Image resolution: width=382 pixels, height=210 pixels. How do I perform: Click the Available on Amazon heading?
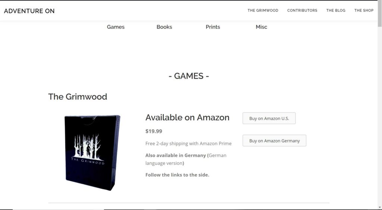pyautogui.click(x=187, y=118)
